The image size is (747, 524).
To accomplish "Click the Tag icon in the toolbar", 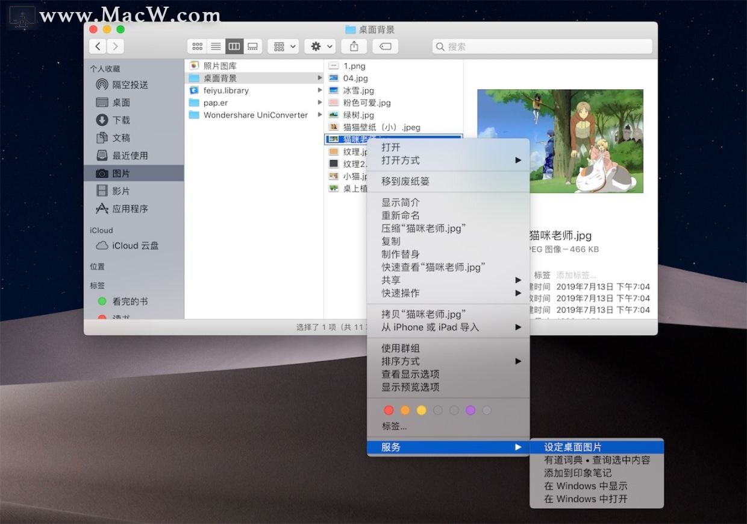I will [385, 46].
